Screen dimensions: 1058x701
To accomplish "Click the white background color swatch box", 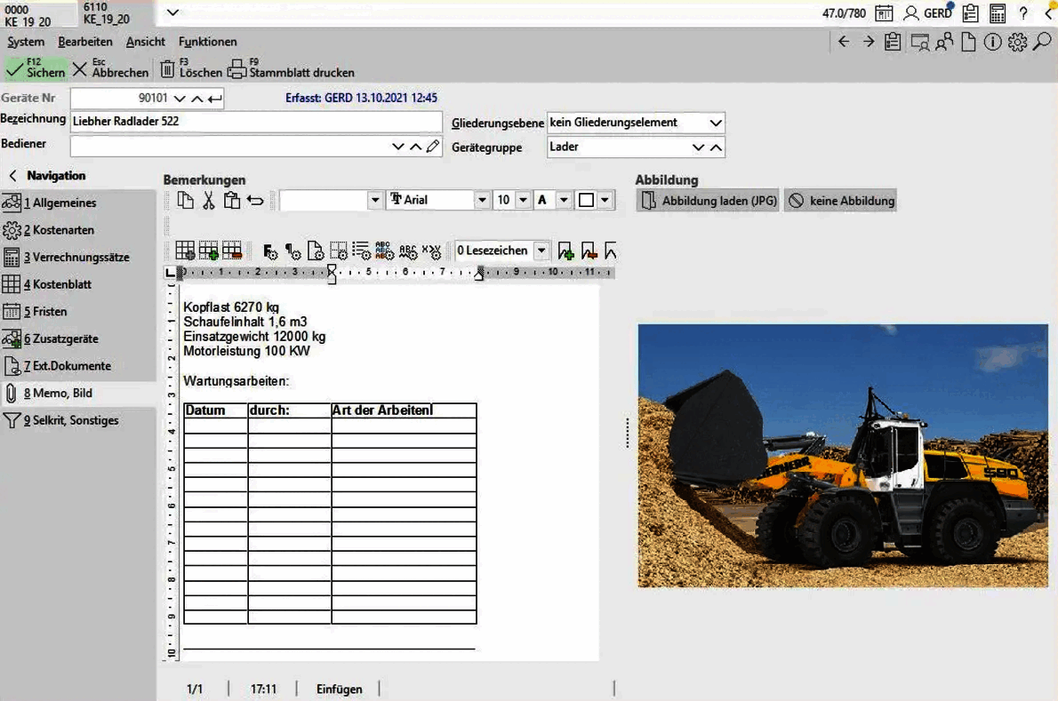I will [586, 201].
